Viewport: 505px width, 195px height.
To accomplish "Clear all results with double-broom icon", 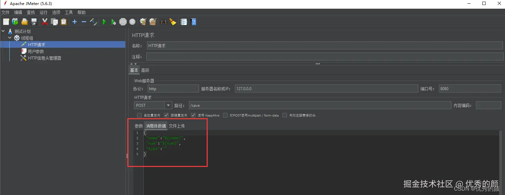I will coord(153,22).
